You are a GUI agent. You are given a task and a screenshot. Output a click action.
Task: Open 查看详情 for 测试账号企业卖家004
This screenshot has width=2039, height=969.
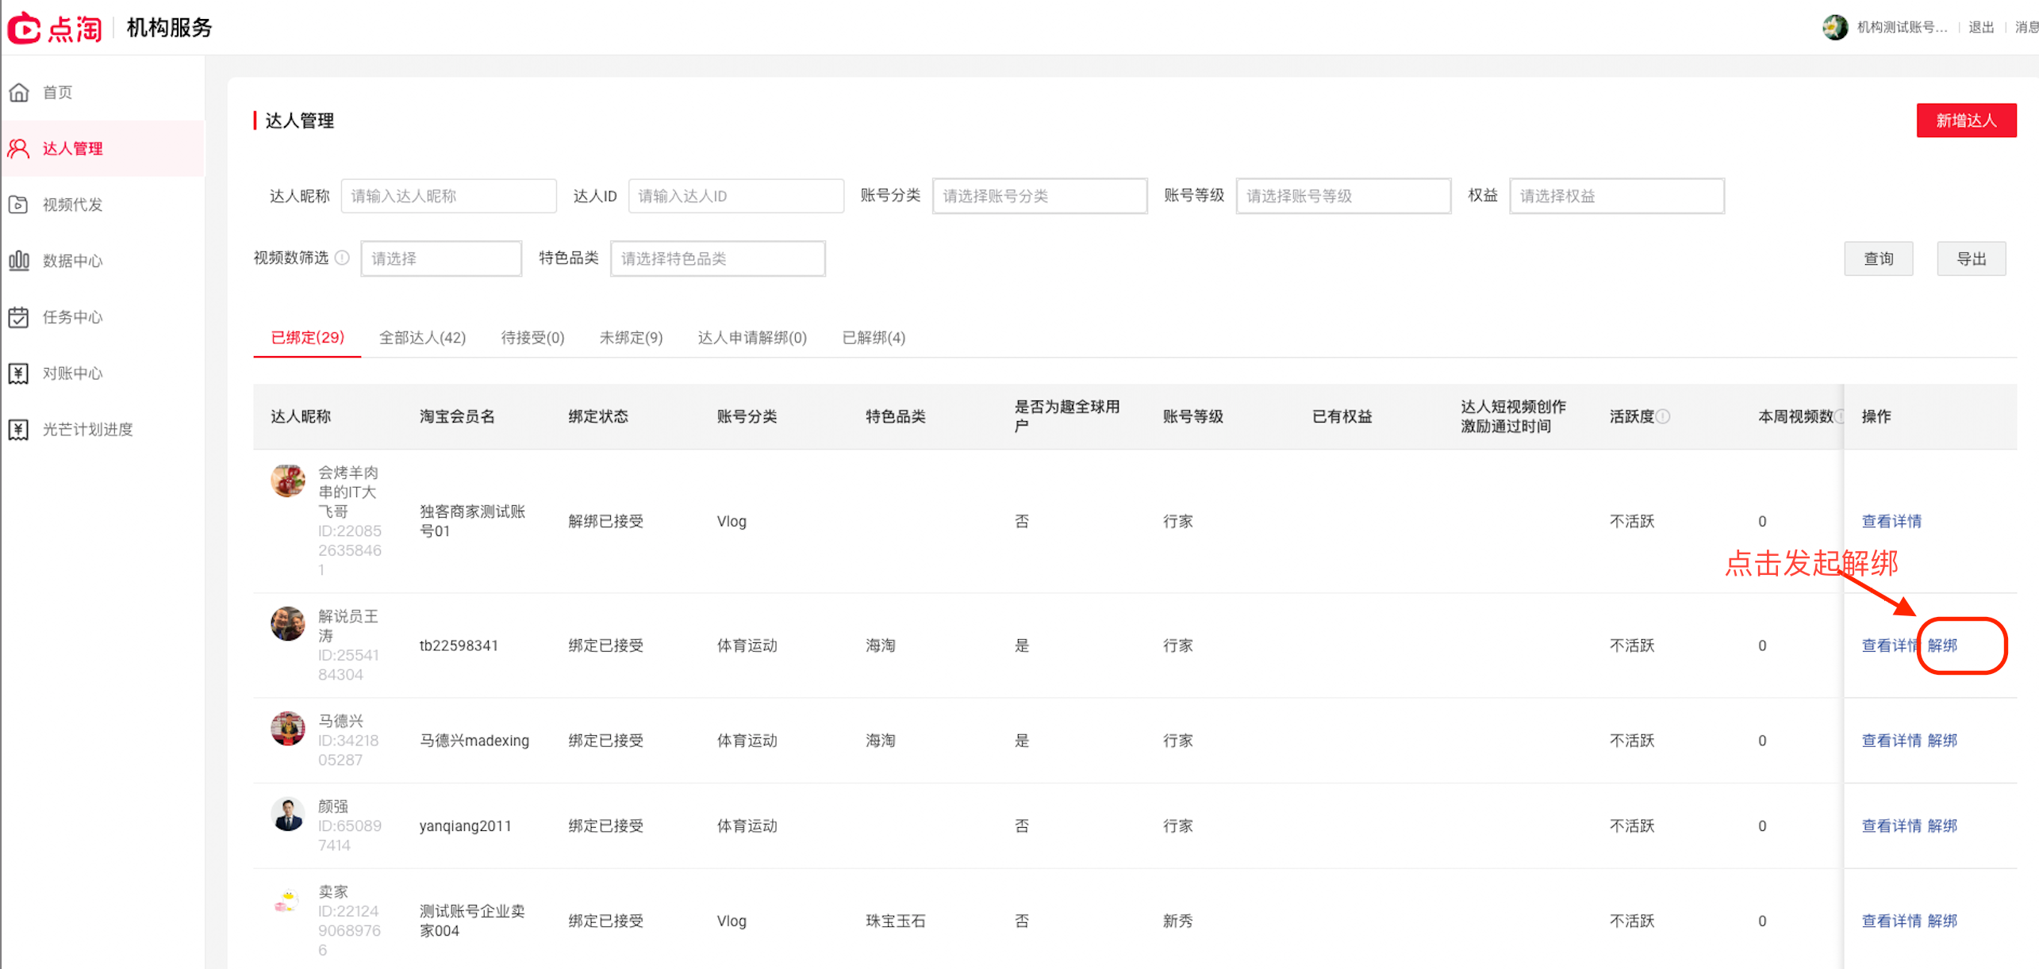1891,922
